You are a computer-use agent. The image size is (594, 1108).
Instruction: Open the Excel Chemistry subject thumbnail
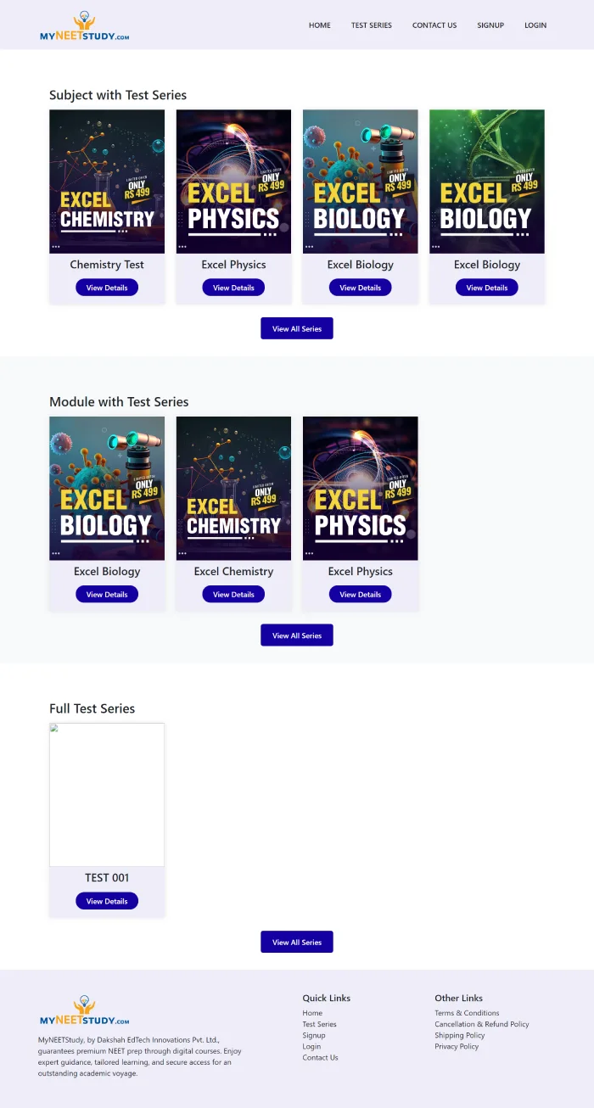click(107, 182)
